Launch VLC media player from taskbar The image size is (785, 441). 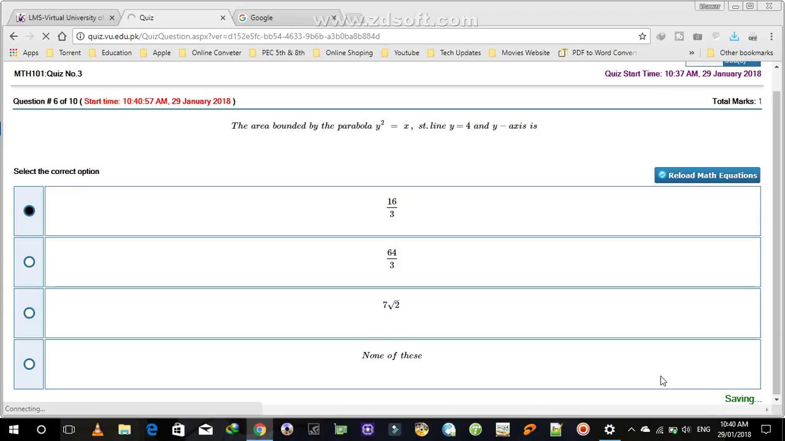[97, 429]
